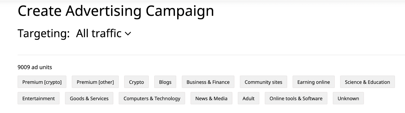Click the Targeting label text
Viewport: 405px width, 113px height.
point(44,33)
